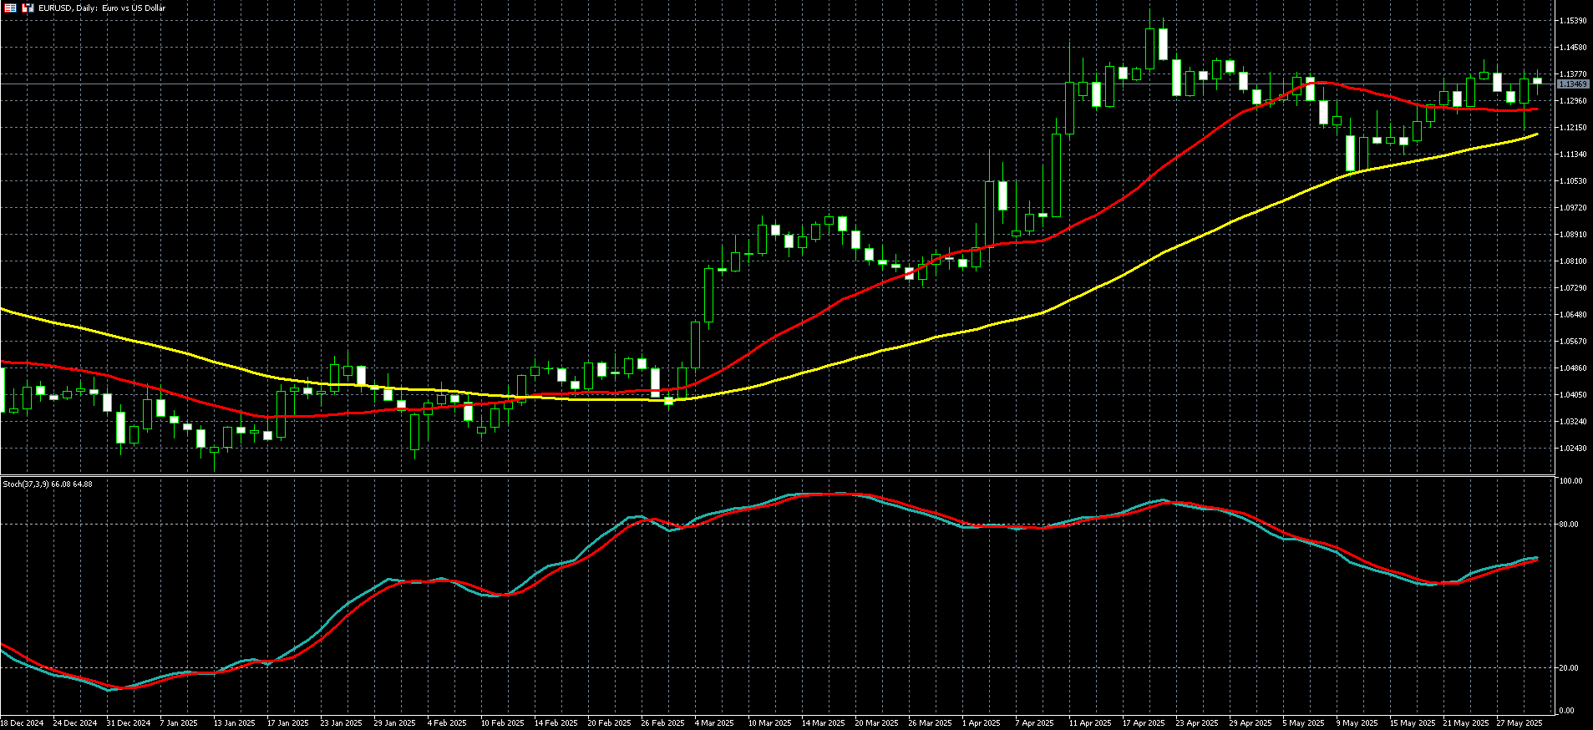
Task: Click the 14 Feb 2025 date label
Action: click(556, 723)
